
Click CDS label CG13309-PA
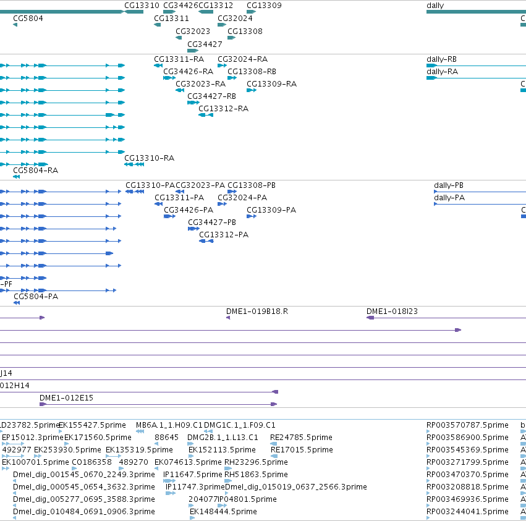(271, 210)
